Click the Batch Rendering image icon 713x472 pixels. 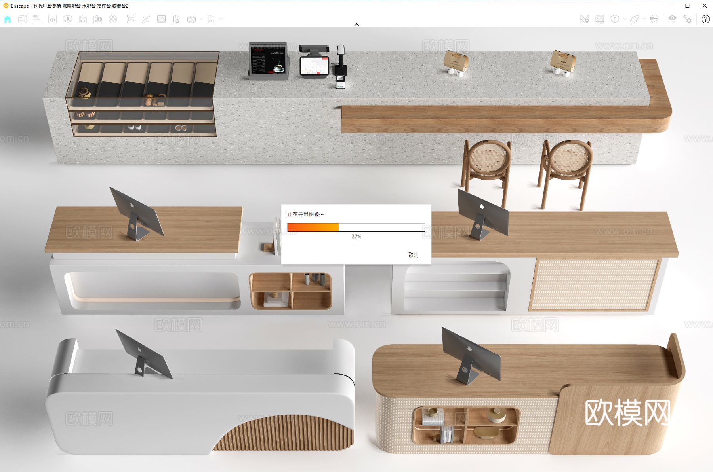161,19
